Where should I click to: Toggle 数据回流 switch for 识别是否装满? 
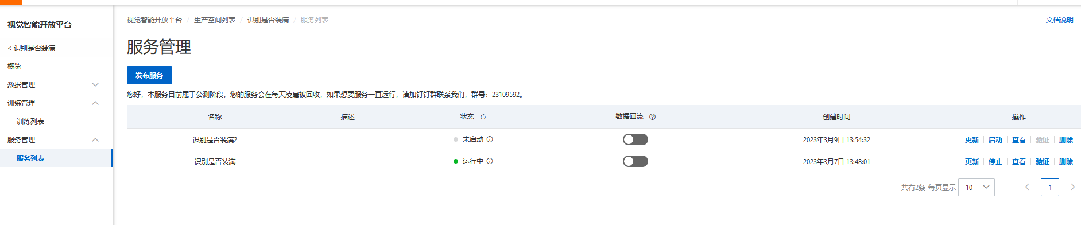click(636, 161)
